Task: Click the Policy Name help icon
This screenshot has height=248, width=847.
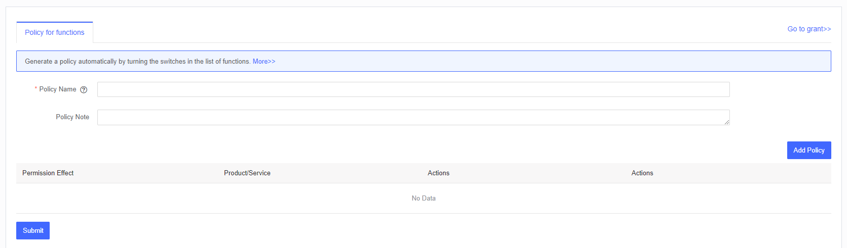Action: coord(84,90)
